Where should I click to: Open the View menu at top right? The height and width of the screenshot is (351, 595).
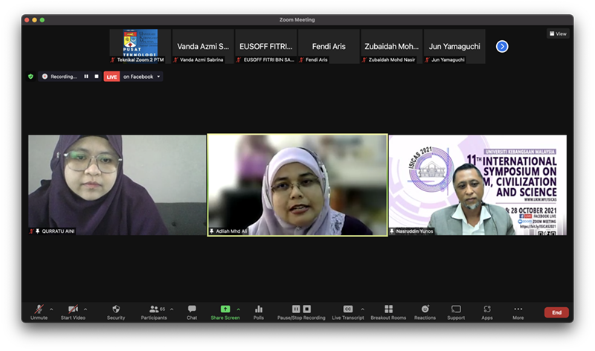click(x=557, y=33)
